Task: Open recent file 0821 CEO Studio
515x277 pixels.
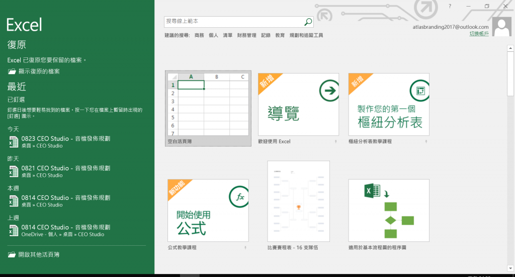Action: (x=66, y=171)
